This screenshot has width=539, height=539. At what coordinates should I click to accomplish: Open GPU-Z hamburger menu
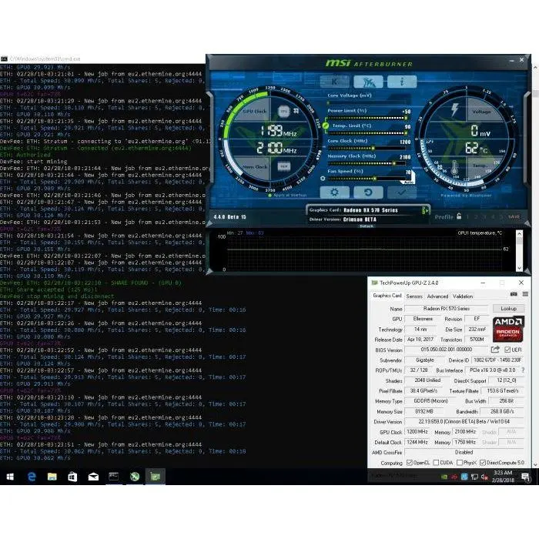pyautogui.click(x=525, y=294)
